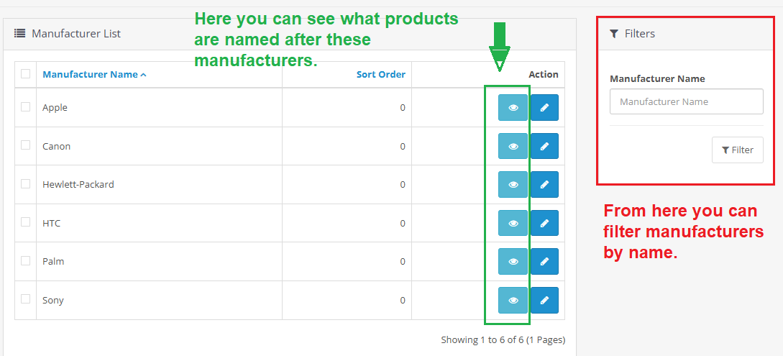Sort the list by Sort Order column
The image size is (783, 356).
[x=380, y=74]
